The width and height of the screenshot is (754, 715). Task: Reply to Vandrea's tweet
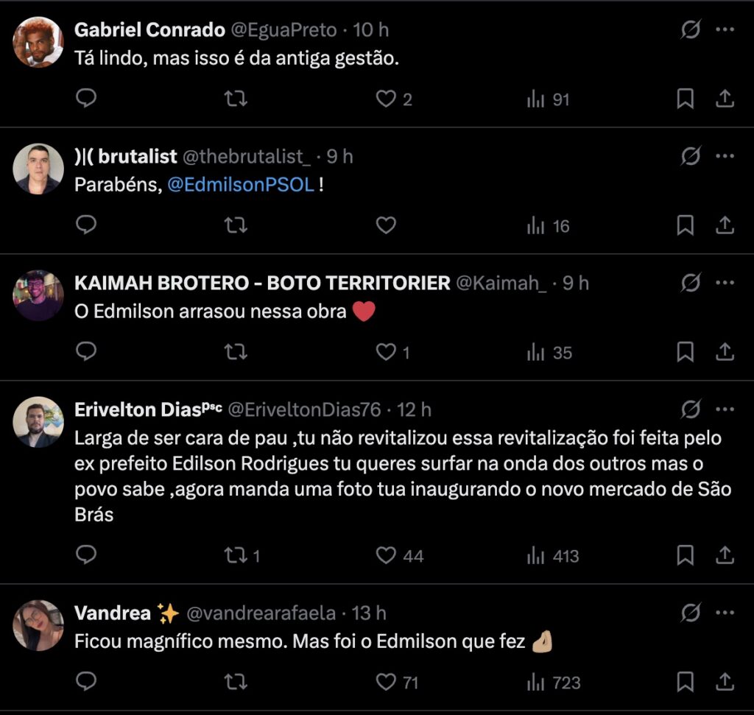click(86, 683)
